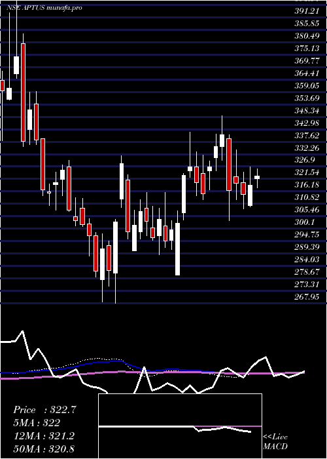Select the 278.67 price axis label
The width and height of the screenshot is (327, 459).
pyautogui.click(x=307, y=272)
